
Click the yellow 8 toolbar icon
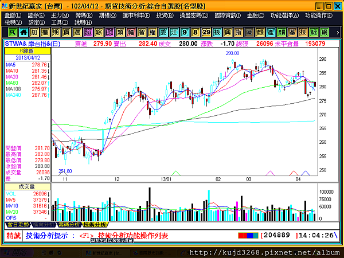click(196, 33)
